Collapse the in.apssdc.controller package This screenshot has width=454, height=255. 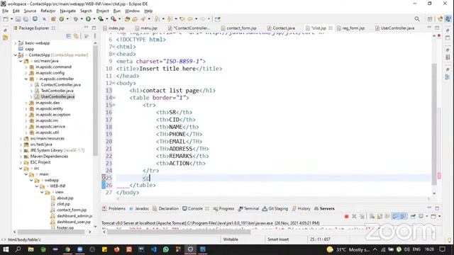pyautogui.click(x=26, y=79)
